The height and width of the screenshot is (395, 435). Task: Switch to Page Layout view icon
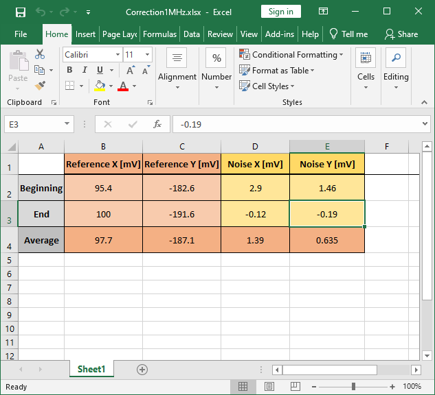pos(269,387)
